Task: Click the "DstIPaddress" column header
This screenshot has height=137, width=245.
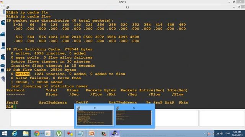Action: pos(122,103)
